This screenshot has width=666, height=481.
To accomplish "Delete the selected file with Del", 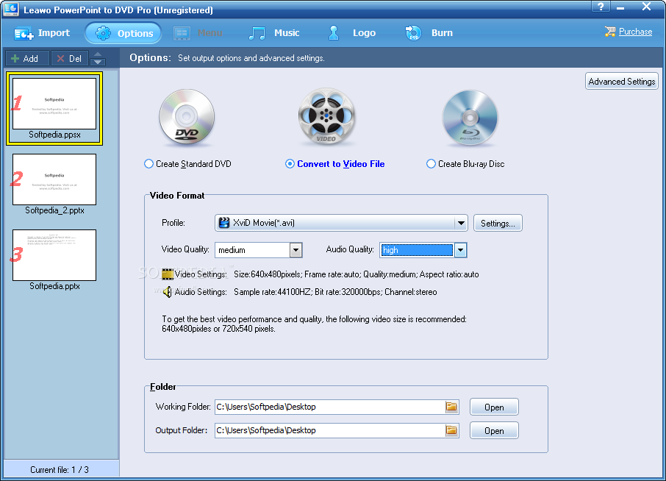I will [70, 59].
